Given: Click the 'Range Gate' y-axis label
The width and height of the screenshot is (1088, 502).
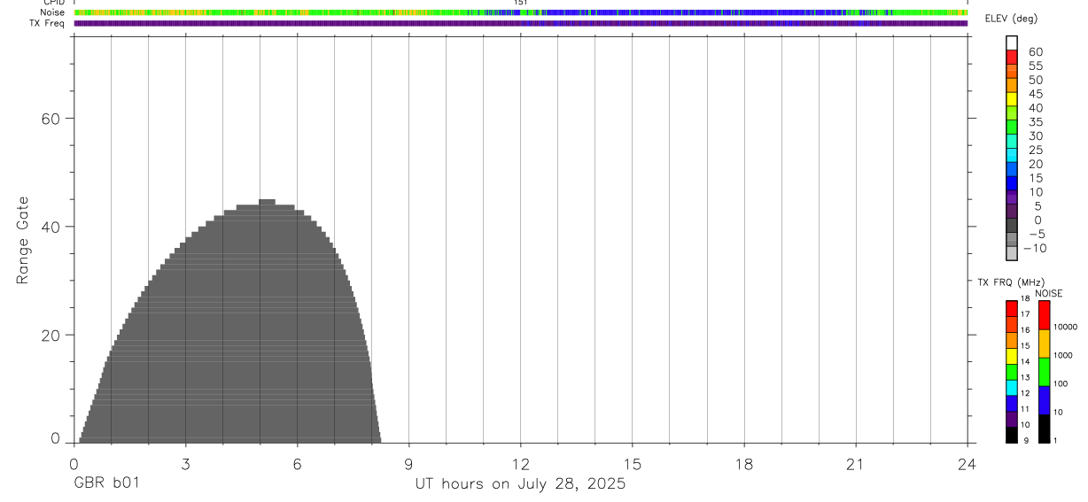Looking at the screenshot, I should coord(23,242).
